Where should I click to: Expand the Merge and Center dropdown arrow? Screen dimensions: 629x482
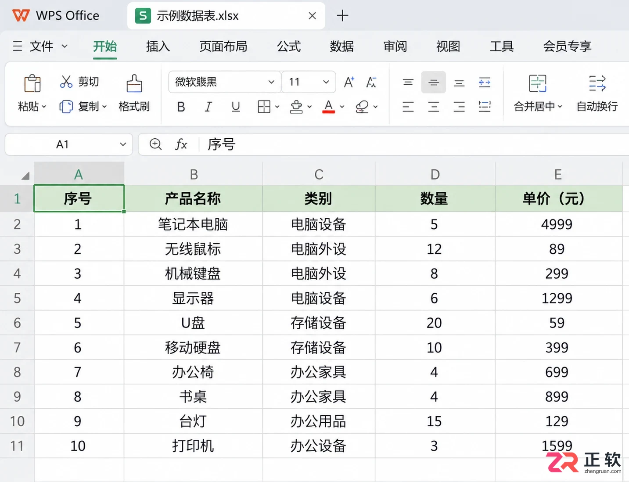coord(560,107)
